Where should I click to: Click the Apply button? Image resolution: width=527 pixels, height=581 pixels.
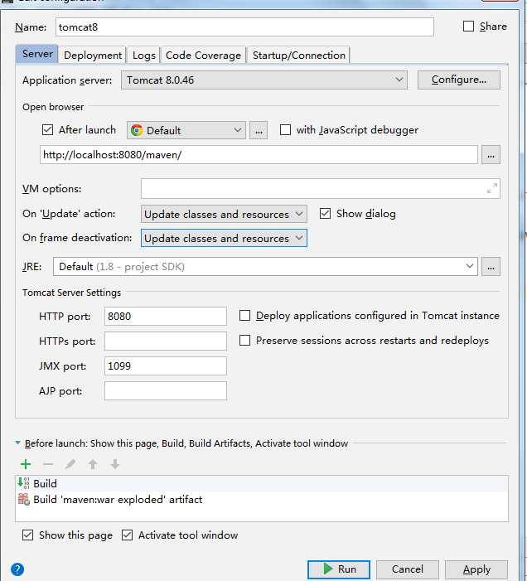[x=476, y=569]
